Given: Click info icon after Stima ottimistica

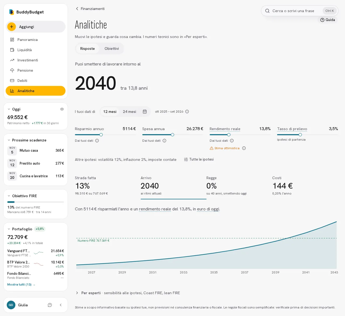Looking at the screenshot, I should tap(244, 148).
